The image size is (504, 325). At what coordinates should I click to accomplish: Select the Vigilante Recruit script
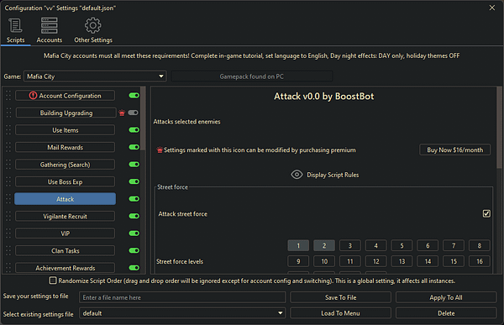(x=66, y=217)
